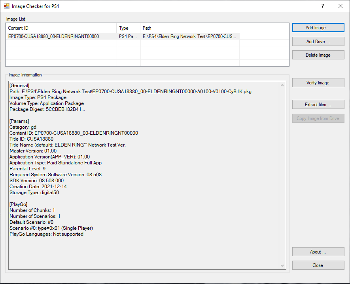The height and width of the screenshot is (284, 350).
Task: Click 'Scenario #0: type=0x01 (Single Player)'
Action: coord(51,228)
